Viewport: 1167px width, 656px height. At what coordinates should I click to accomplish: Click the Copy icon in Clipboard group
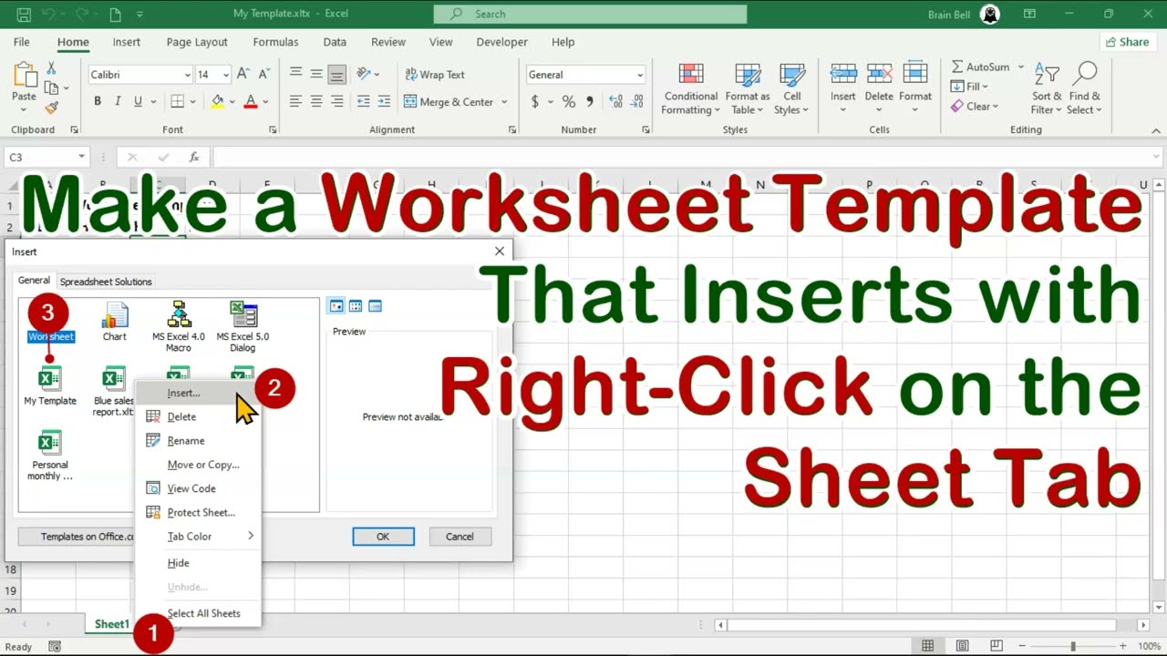tap(51, 88)
